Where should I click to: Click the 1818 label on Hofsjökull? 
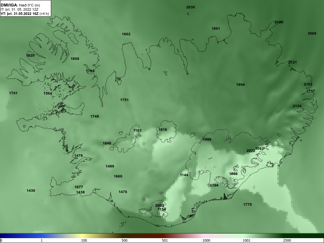(163, 130)
